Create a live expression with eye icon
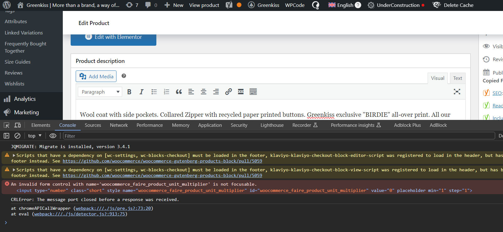503x232 pixels. coord(53,136)
